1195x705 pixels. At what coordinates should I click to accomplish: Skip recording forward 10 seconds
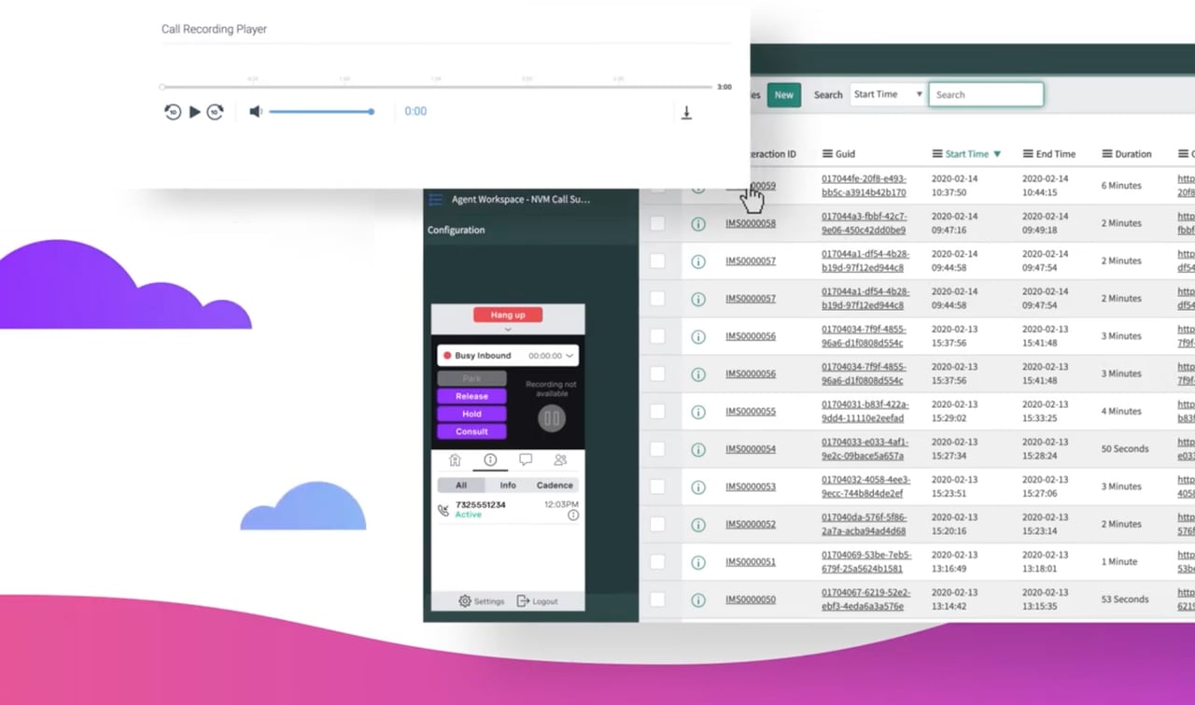click(x=217, y=111)
